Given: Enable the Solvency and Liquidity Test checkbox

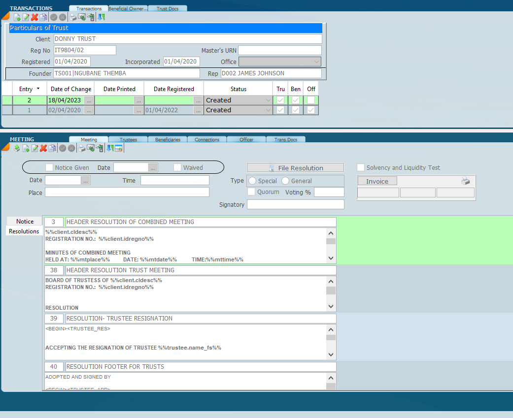Looking at the screenshot, I should [361, 168].
